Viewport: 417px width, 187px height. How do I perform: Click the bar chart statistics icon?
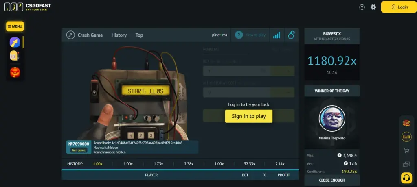pos(277,35)
